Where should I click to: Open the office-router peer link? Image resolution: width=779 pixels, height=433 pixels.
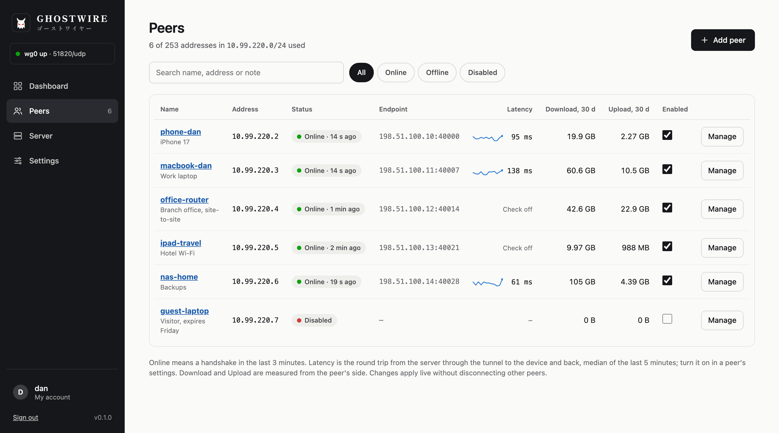coord(184,200)
